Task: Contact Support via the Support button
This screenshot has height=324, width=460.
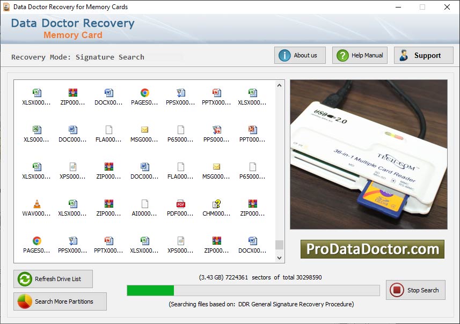Action: pos(424,55)
